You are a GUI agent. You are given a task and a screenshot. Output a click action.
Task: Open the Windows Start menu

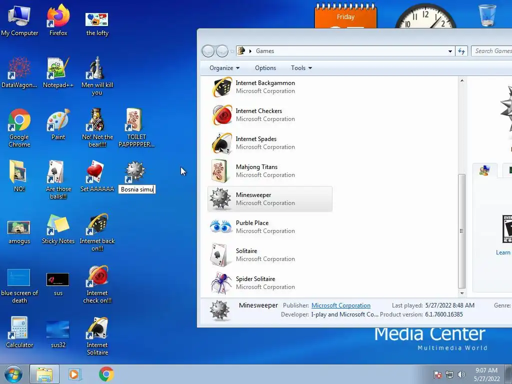[x=13, y=374]
